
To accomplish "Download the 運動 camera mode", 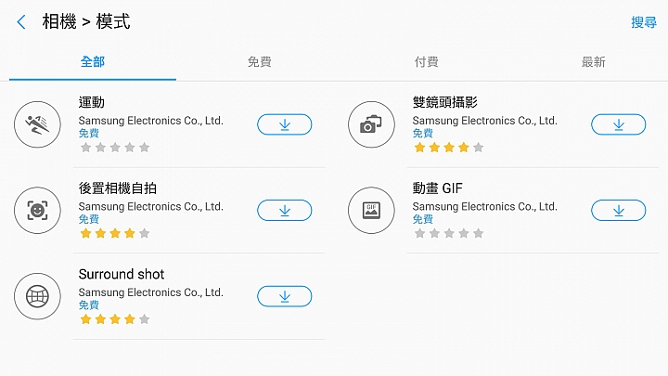I will (x=285, y=124).
